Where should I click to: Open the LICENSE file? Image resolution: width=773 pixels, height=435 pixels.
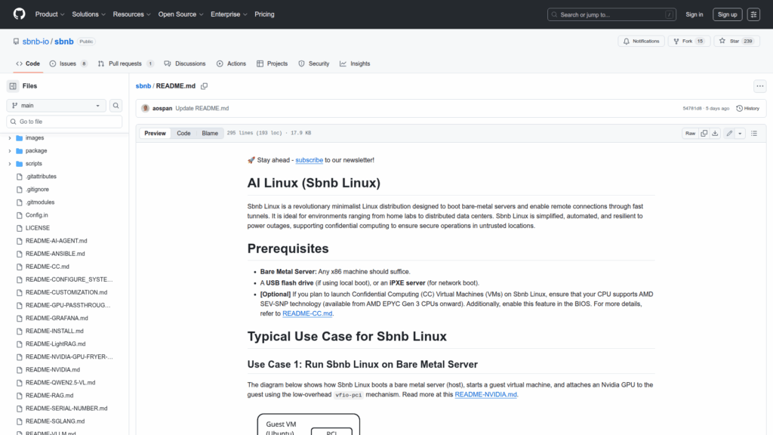(38, 228)
